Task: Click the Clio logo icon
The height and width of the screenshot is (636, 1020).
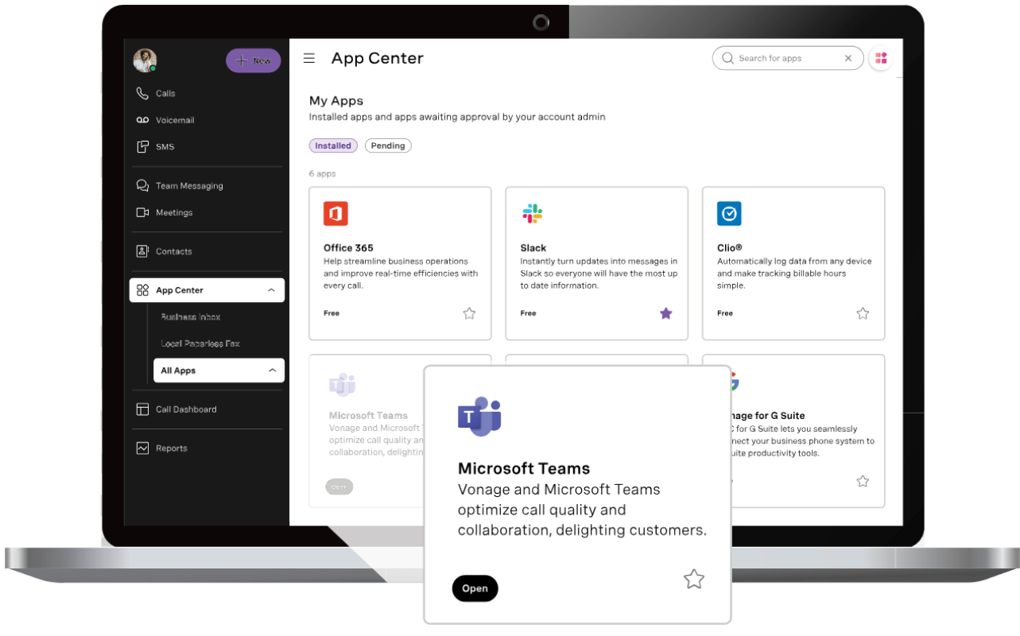Action: pyautogui.click(x=729, y=213)
